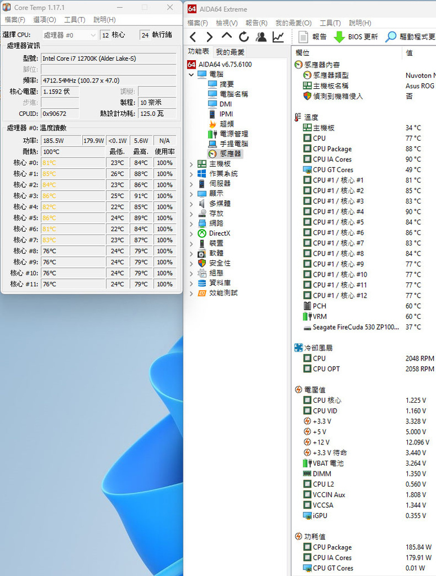The width and height of the screenshot is (436, 576).
Task: Expand the 主機板 tree node
Action: pyautogui.click(x=191, y=164)
